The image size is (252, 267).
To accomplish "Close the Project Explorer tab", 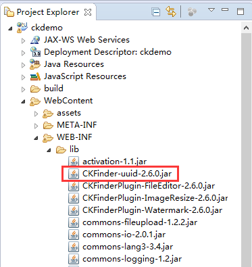I will pyautogui.click(x=88, y=12).
